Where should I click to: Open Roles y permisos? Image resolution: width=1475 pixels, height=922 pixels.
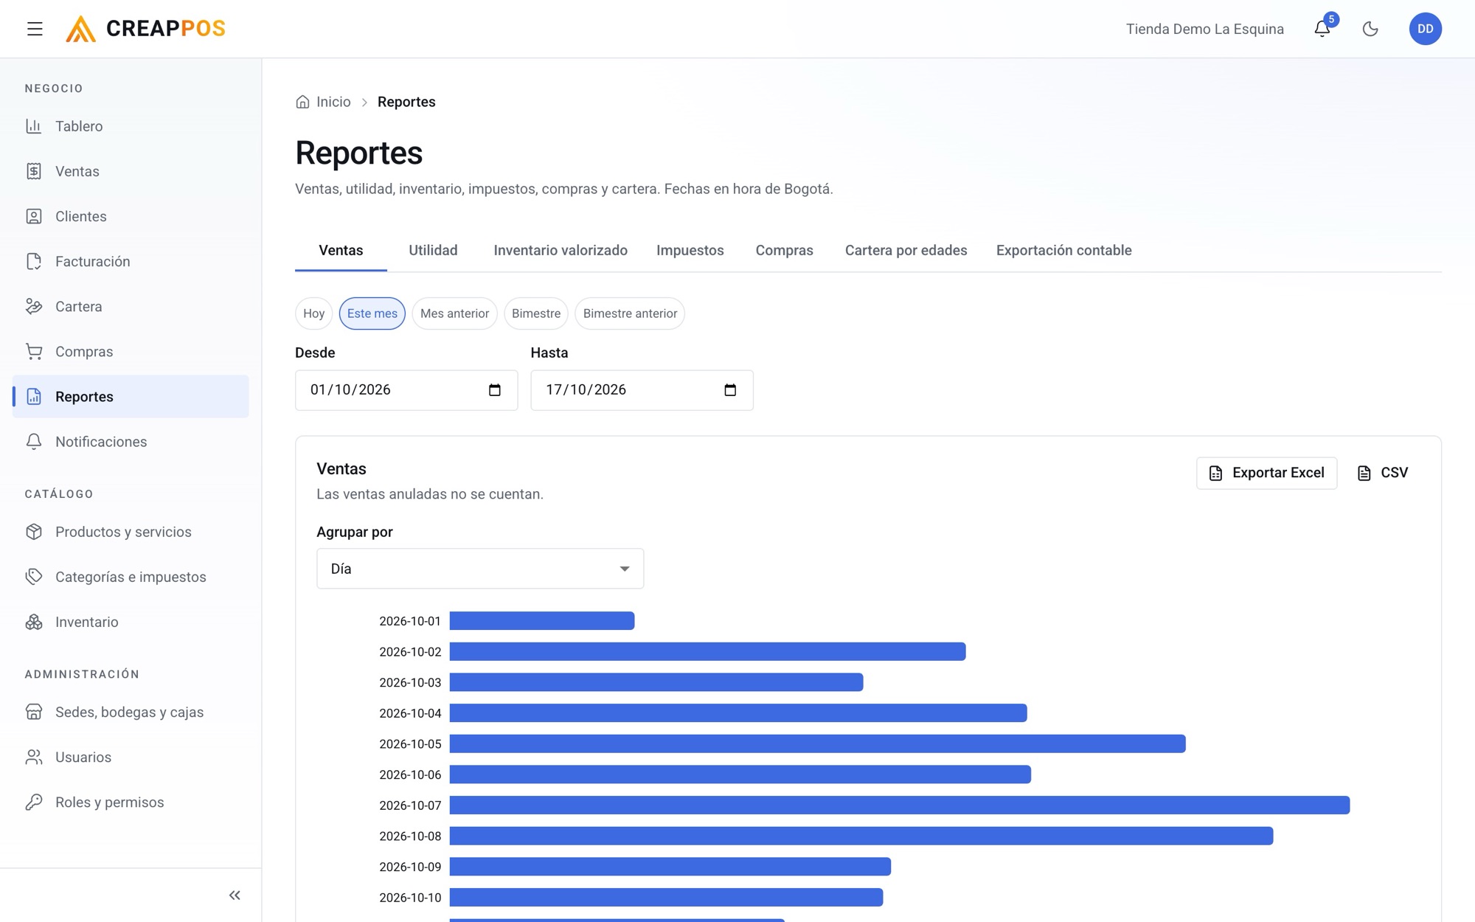131,802
